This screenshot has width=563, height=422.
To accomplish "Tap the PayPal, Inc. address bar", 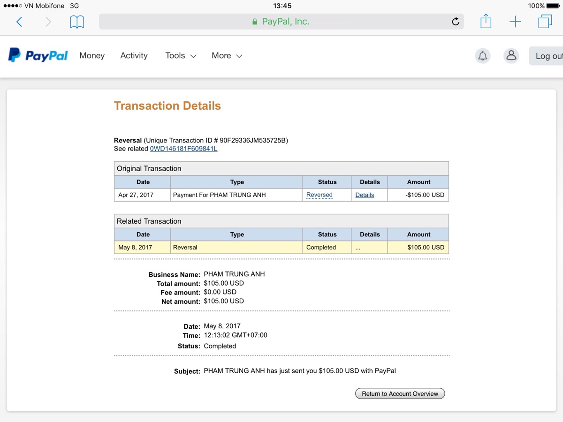I will click(281, 22).
